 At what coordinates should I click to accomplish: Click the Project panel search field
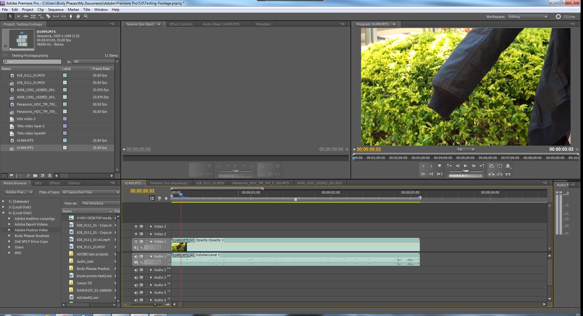pos(32,62)
